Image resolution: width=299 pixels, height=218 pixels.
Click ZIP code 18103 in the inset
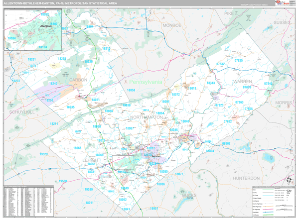(43, 47)
